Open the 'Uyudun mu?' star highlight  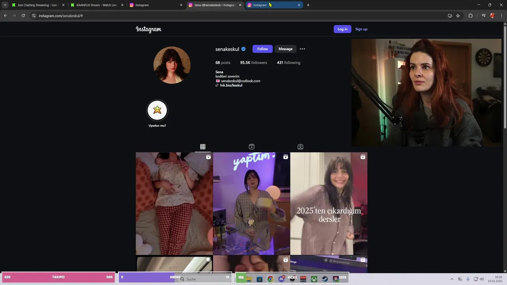pos(157,110)
